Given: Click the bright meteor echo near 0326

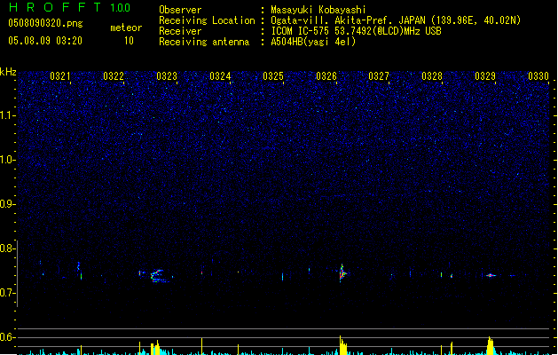Looking at the screenshot, I should click(x=342, y=273).
